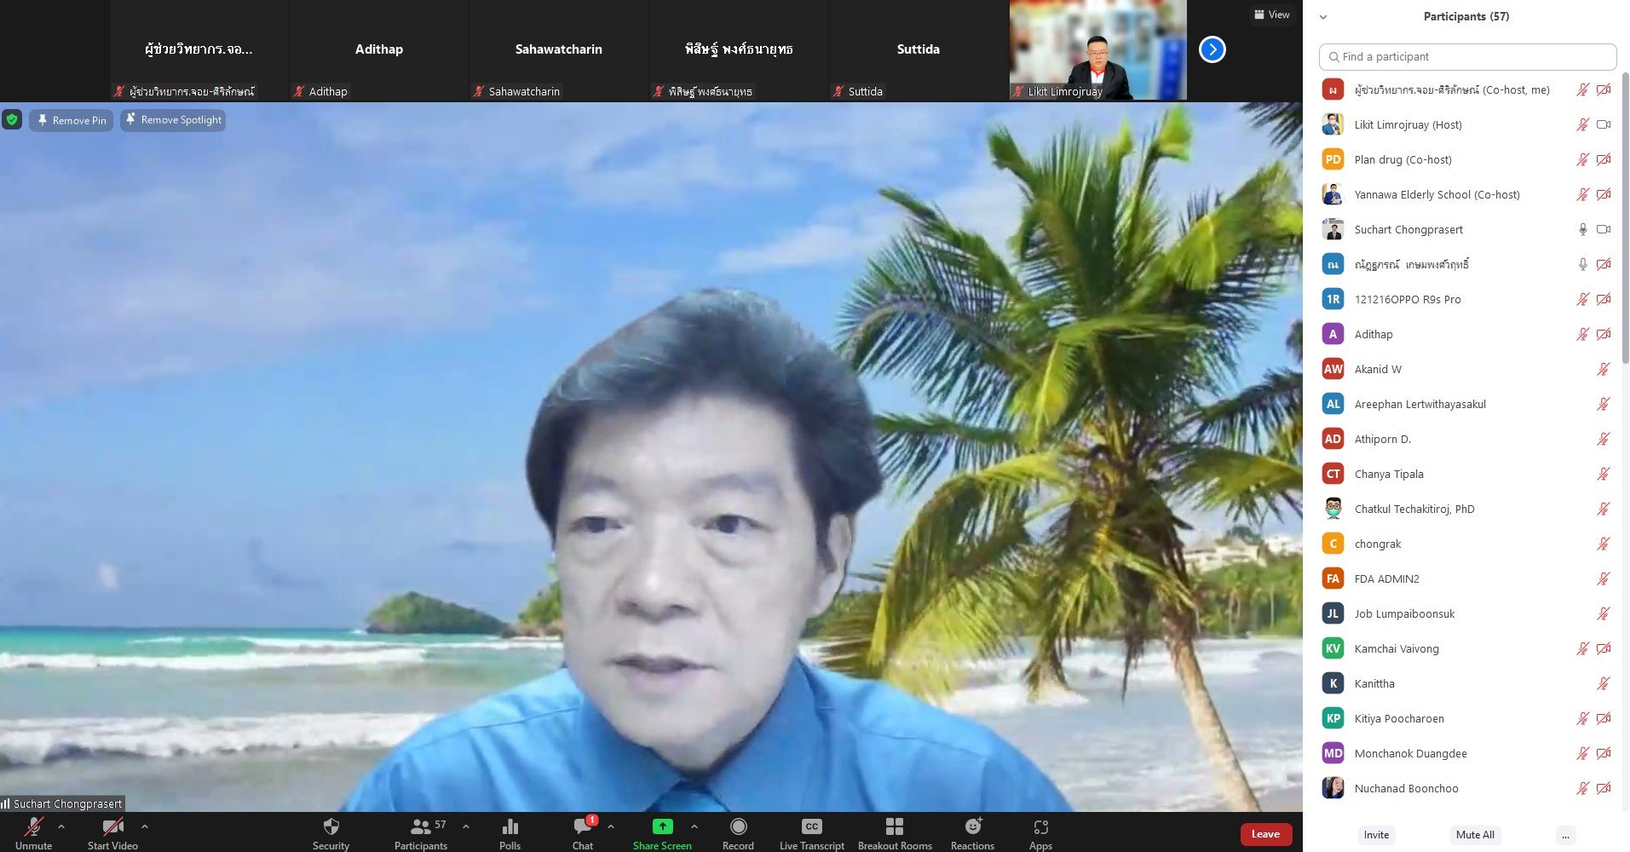Open the Security shield options
This screenshot has height=852, width=1630.
(x=331, y=832)
